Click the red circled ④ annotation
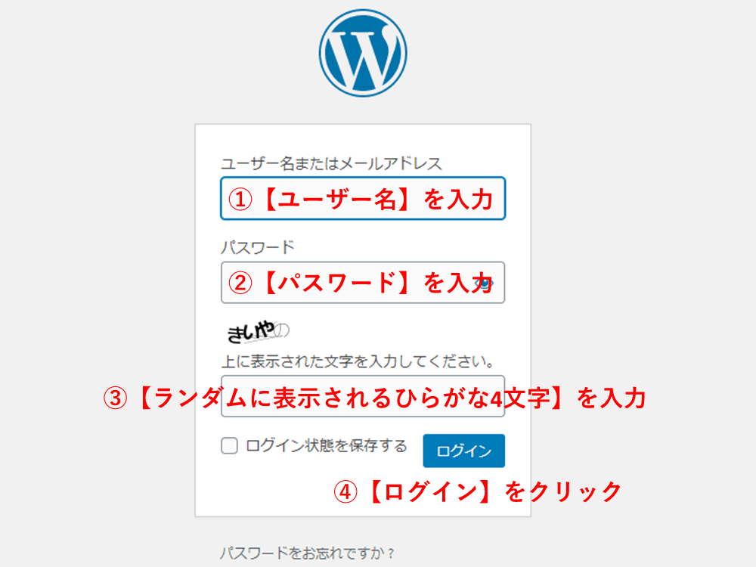The image size is (756, 567). [345, 492]
